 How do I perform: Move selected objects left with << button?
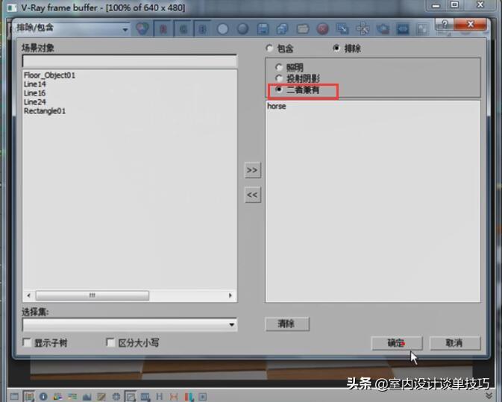click(253, 195)
